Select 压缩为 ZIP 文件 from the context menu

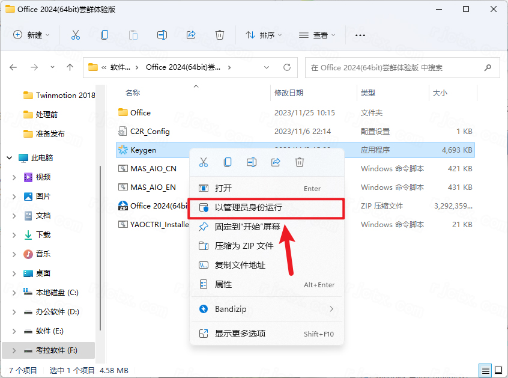(x=246, y=245)
